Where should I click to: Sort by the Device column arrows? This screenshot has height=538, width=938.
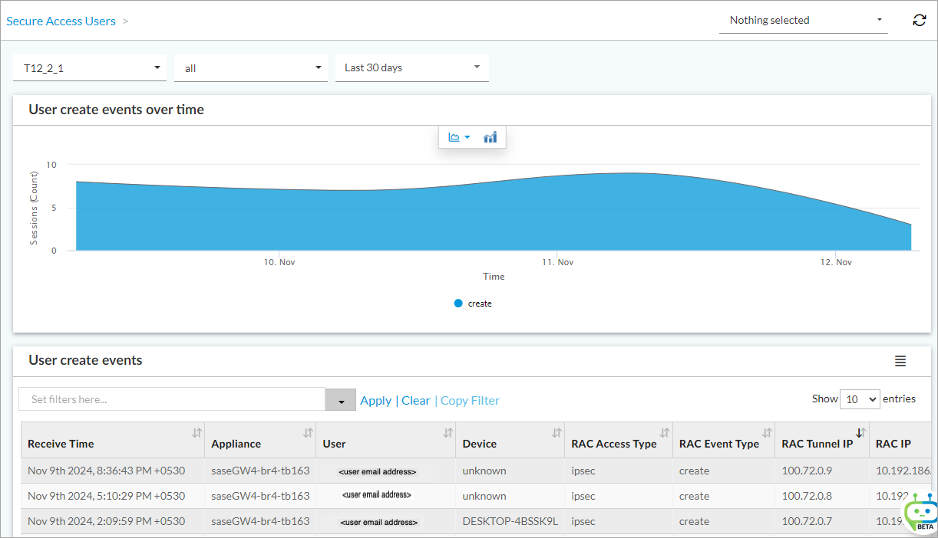coord(557,434)
